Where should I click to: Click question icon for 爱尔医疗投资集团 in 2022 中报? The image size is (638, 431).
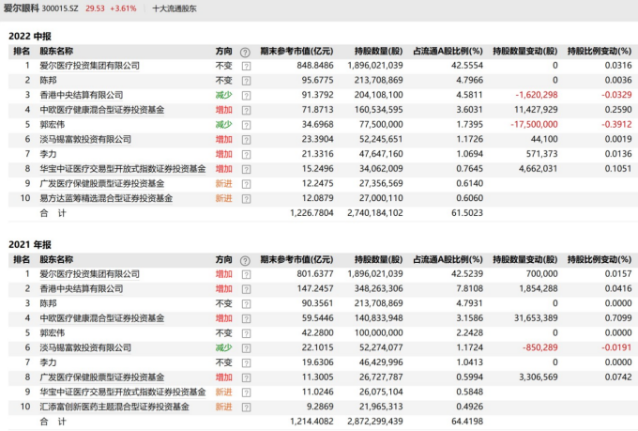(x=246, y=66)
